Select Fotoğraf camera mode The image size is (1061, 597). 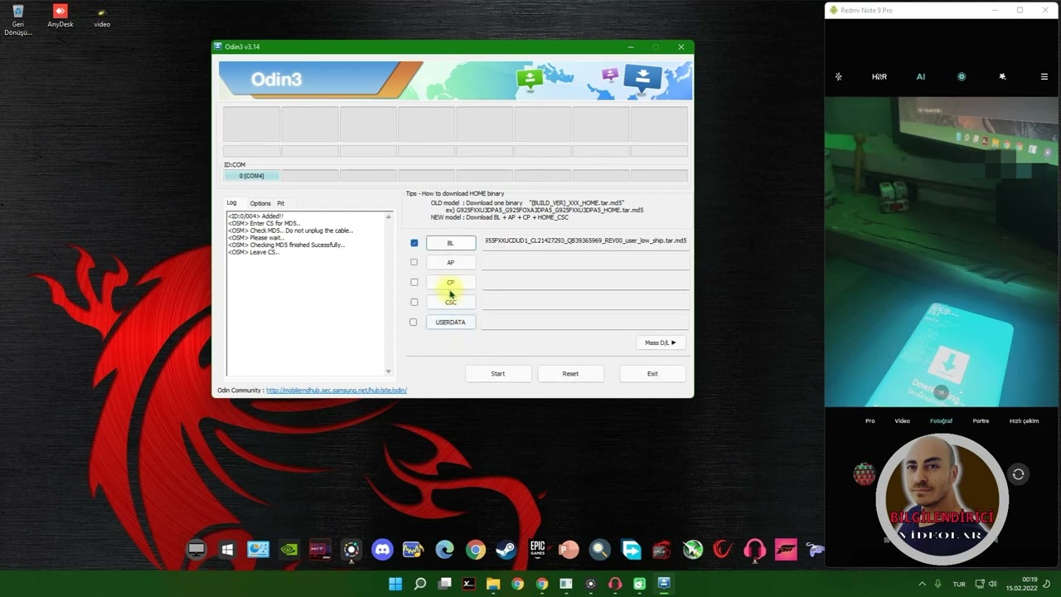pos(941,420)
